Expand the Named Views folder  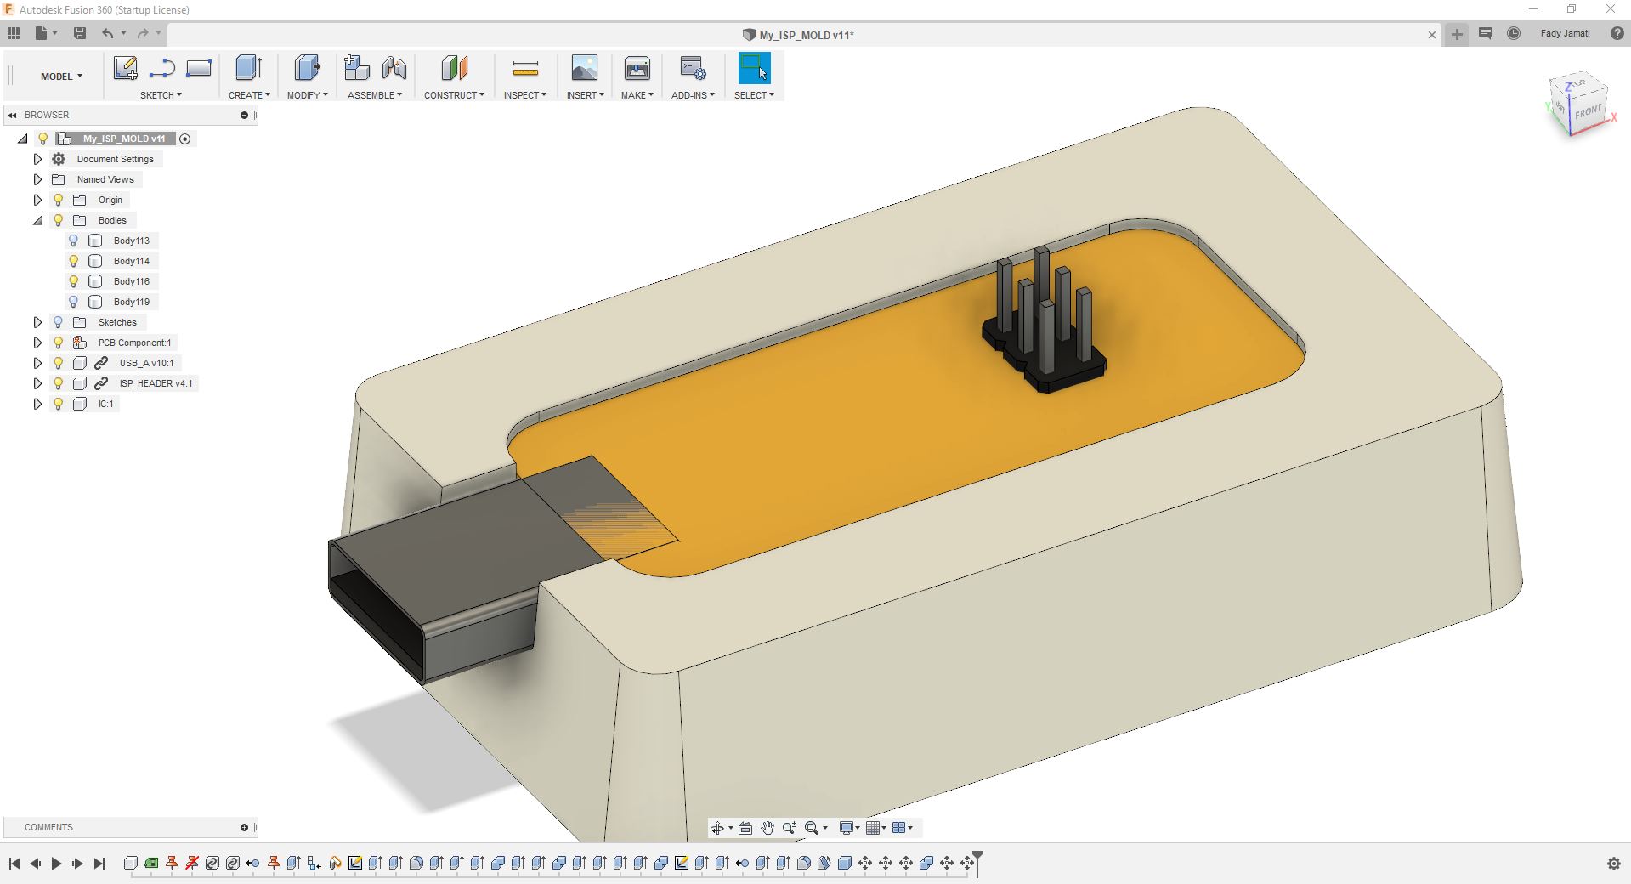37,179
